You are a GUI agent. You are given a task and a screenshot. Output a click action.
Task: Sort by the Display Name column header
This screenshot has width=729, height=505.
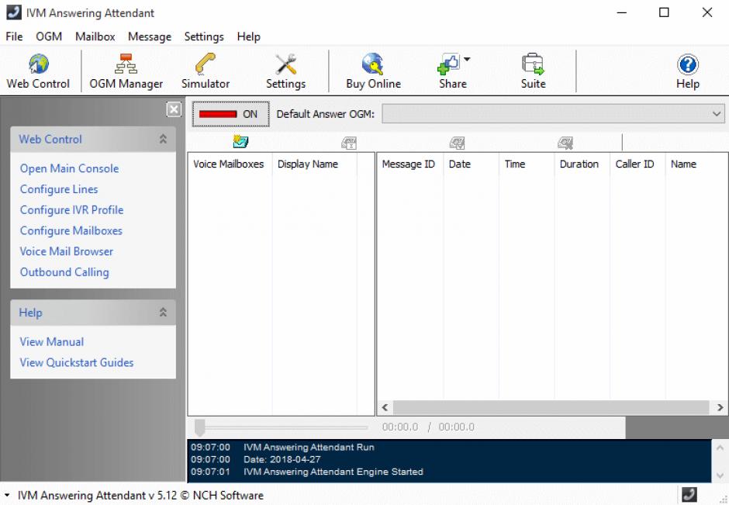point(314,164)
